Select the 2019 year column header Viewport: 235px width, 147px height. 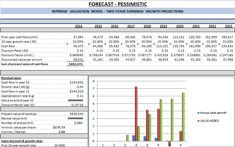tap(164, 26)
